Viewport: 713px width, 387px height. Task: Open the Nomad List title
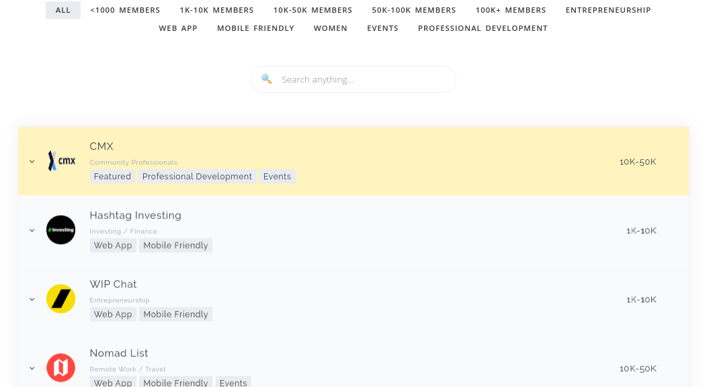[x=119, y=353]
